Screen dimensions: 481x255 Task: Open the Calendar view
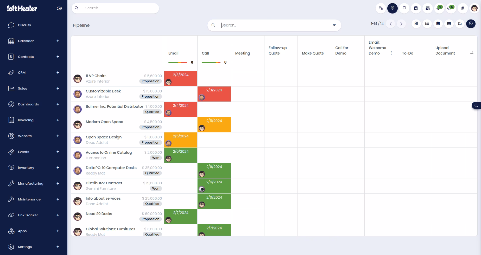coord(438,24)
